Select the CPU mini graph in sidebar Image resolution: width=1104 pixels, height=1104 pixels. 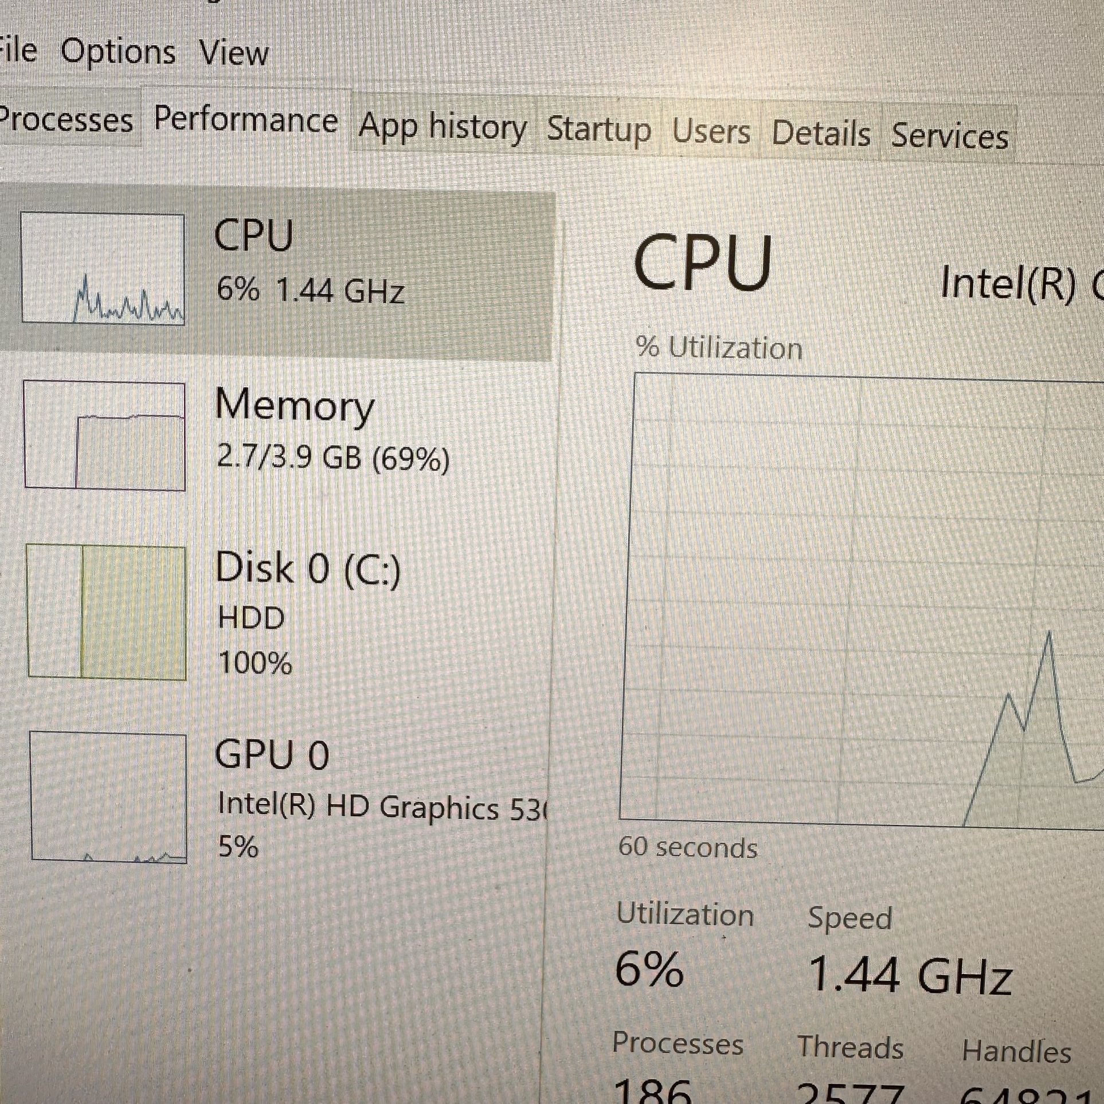pos(103,269)
